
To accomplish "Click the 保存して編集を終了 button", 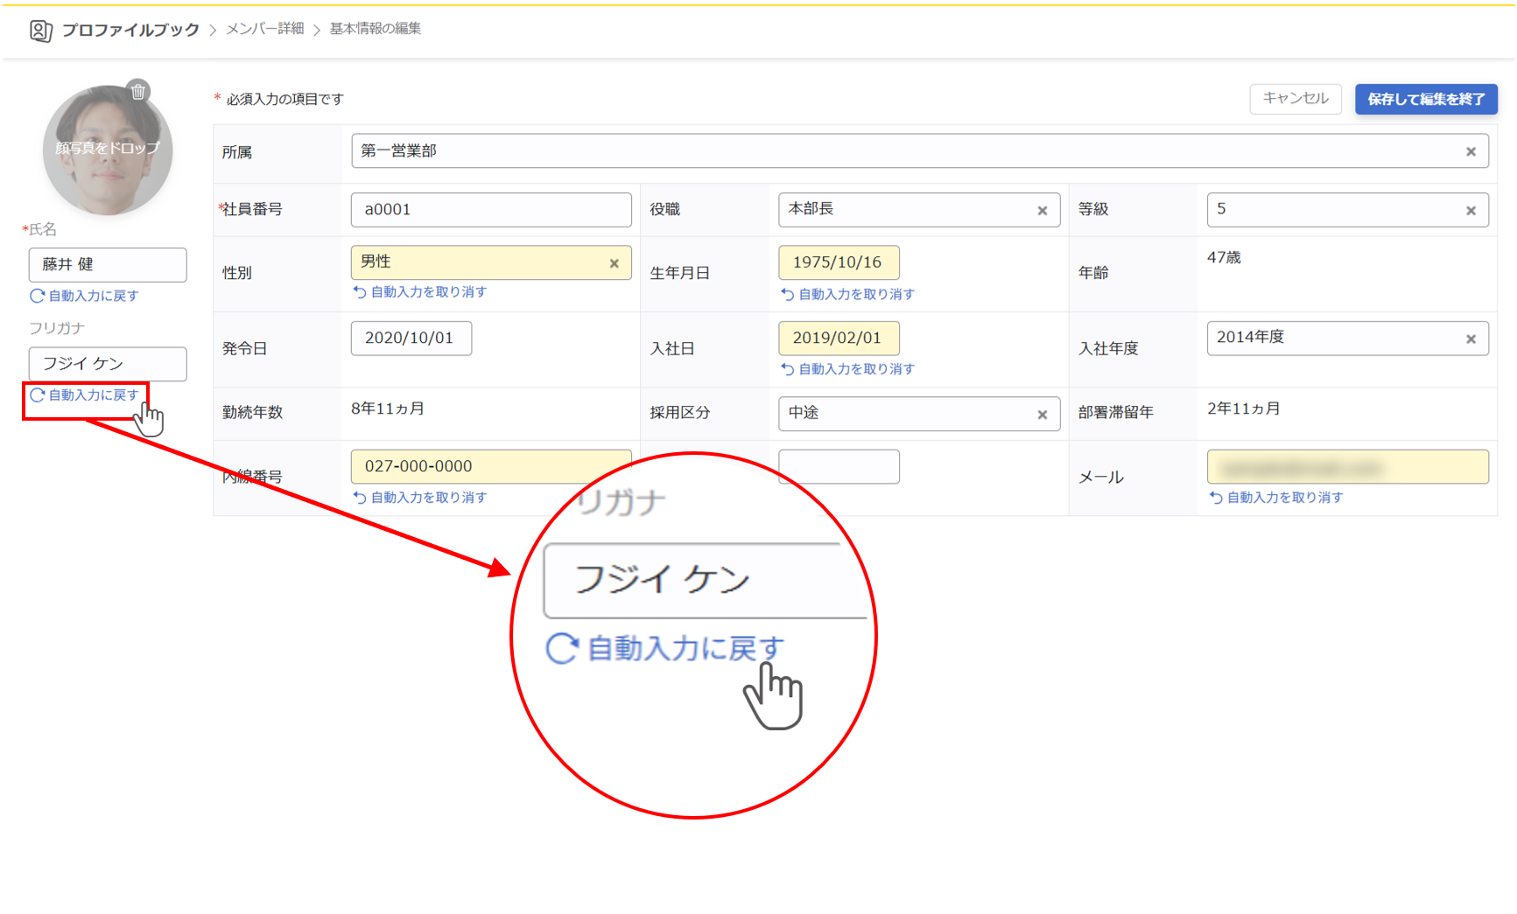I will click(x=1425, y=99).
